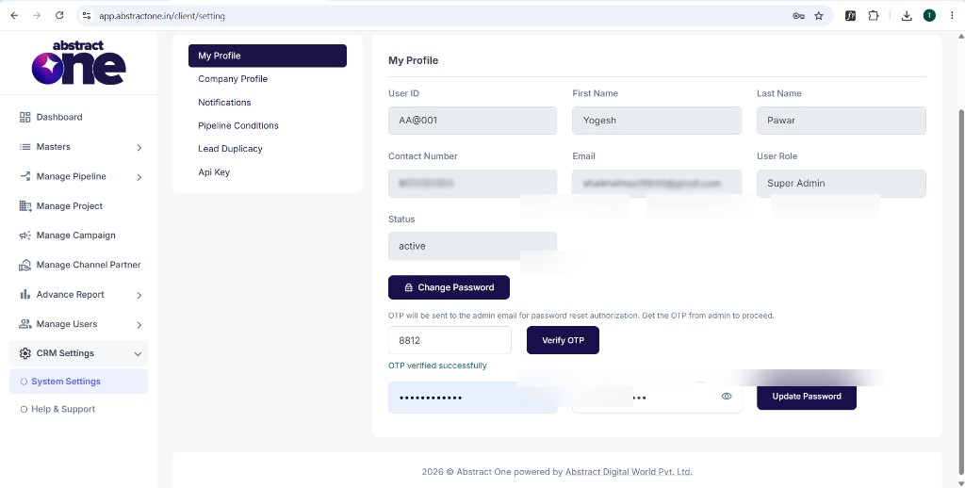Viewport: 965px width, 488px height.
Task: Expand the Manage Users chevron
Action: (x=139, y=325)
